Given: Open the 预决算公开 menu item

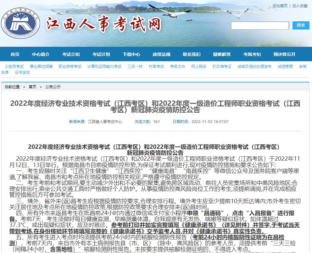Looking at the screenshot, I should click(284, 54).
